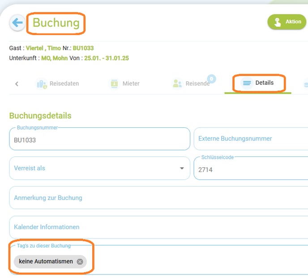This screenshot has height=278, width=308.
Task: Click the keine Automatismen tag chip
Action: [50, 262]
